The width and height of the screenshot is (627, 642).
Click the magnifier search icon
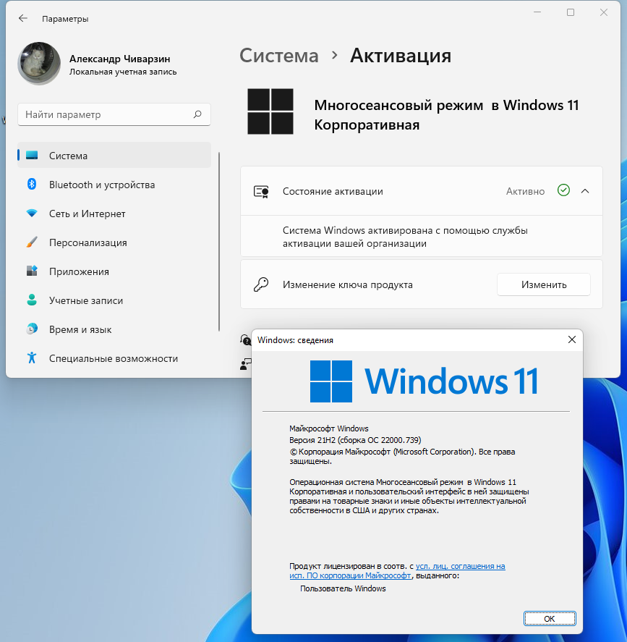(197, 114)
